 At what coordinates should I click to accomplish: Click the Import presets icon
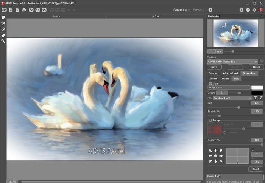click(x=31, y=10)
